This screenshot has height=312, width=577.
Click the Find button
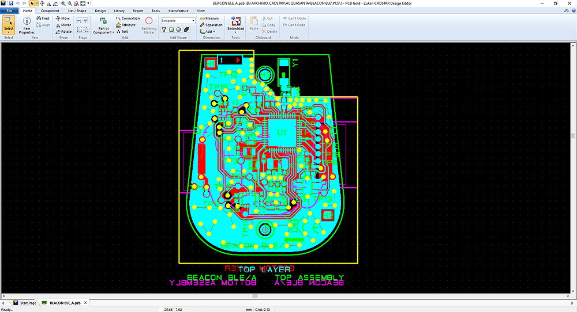[43, 18]
